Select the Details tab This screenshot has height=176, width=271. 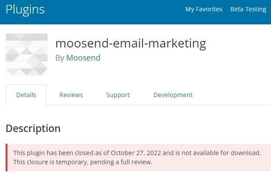[26, 95]
